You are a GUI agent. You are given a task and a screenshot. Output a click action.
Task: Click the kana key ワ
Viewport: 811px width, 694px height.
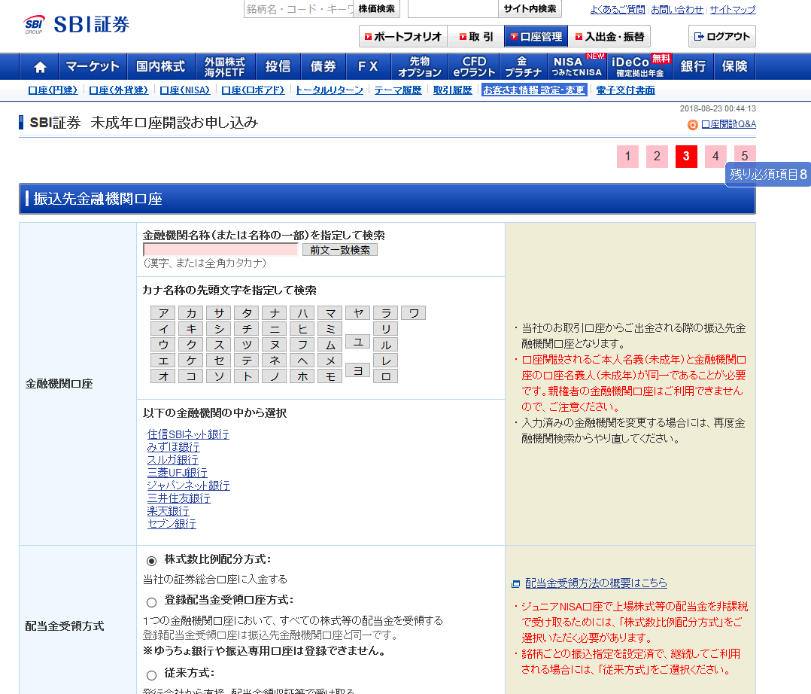coord(414,313)
